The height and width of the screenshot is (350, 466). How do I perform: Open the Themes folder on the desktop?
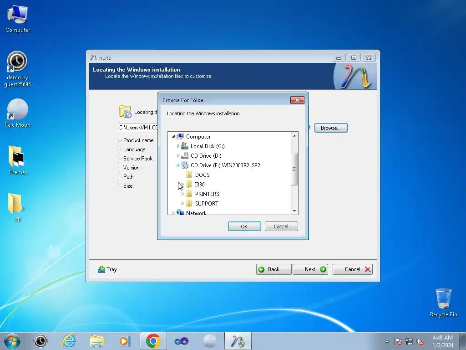pyautogui.click(x=17, y=160)
